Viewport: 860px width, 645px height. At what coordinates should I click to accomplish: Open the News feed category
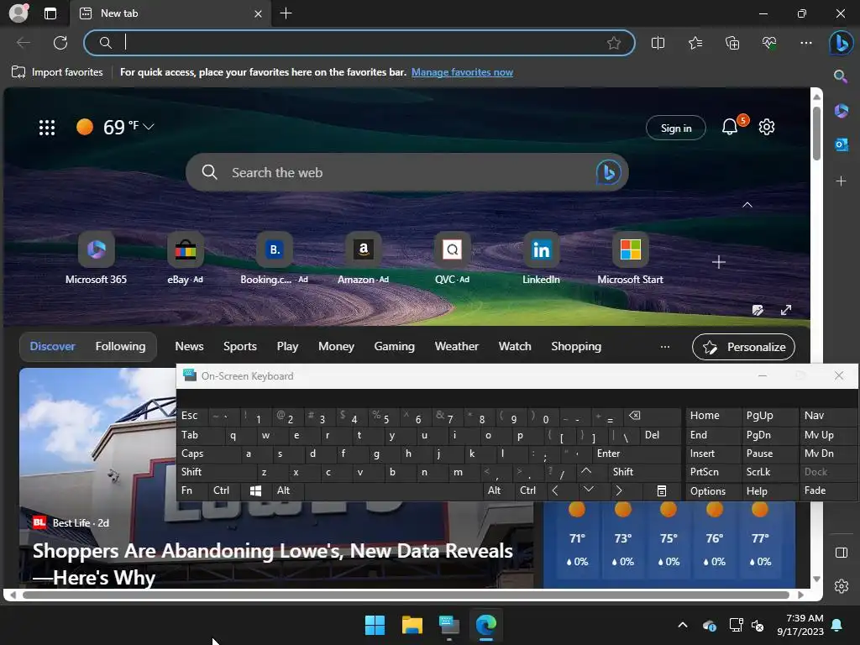point(189,347)
